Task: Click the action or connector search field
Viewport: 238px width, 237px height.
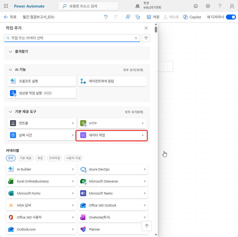Action: [72, 38]
